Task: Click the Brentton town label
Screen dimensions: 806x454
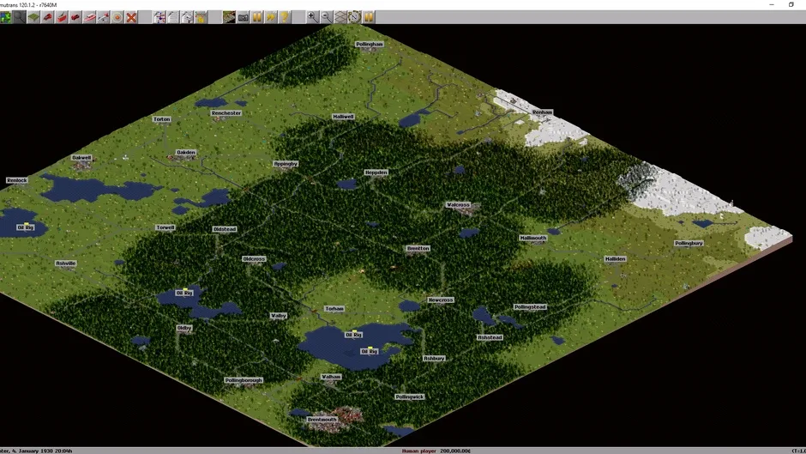Action: tap(418, 248)
